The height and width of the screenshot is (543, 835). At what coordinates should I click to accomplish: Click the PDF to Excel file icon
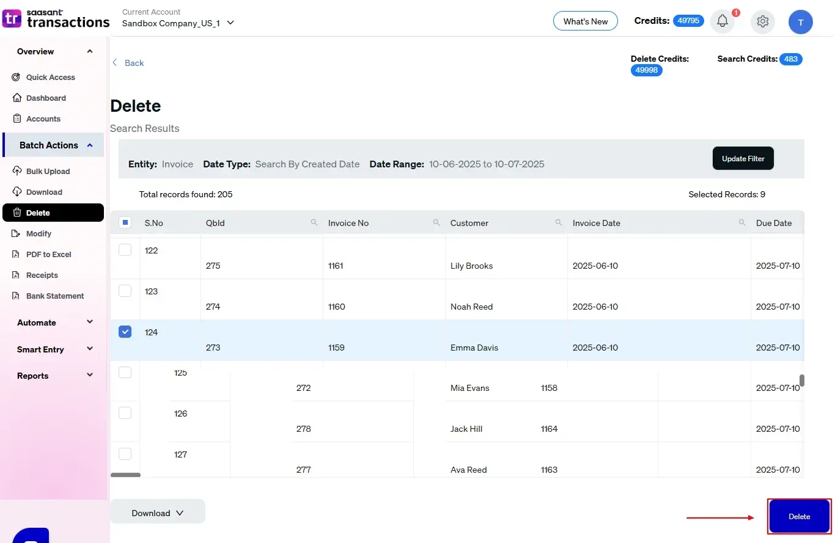tap(17, 254)
